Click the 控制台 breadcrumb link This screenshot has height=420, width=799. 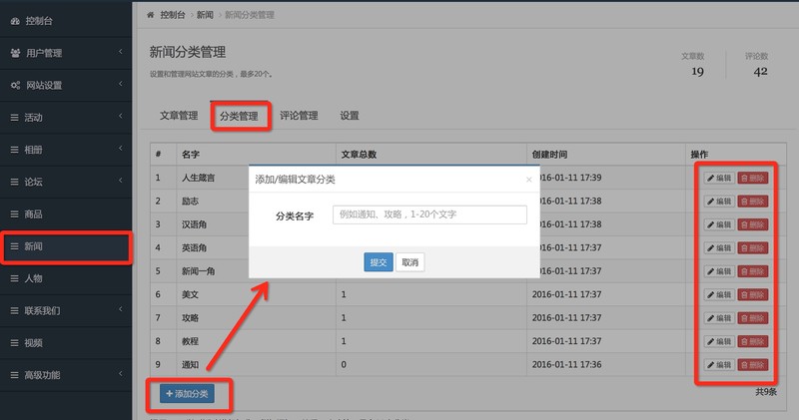172,15
